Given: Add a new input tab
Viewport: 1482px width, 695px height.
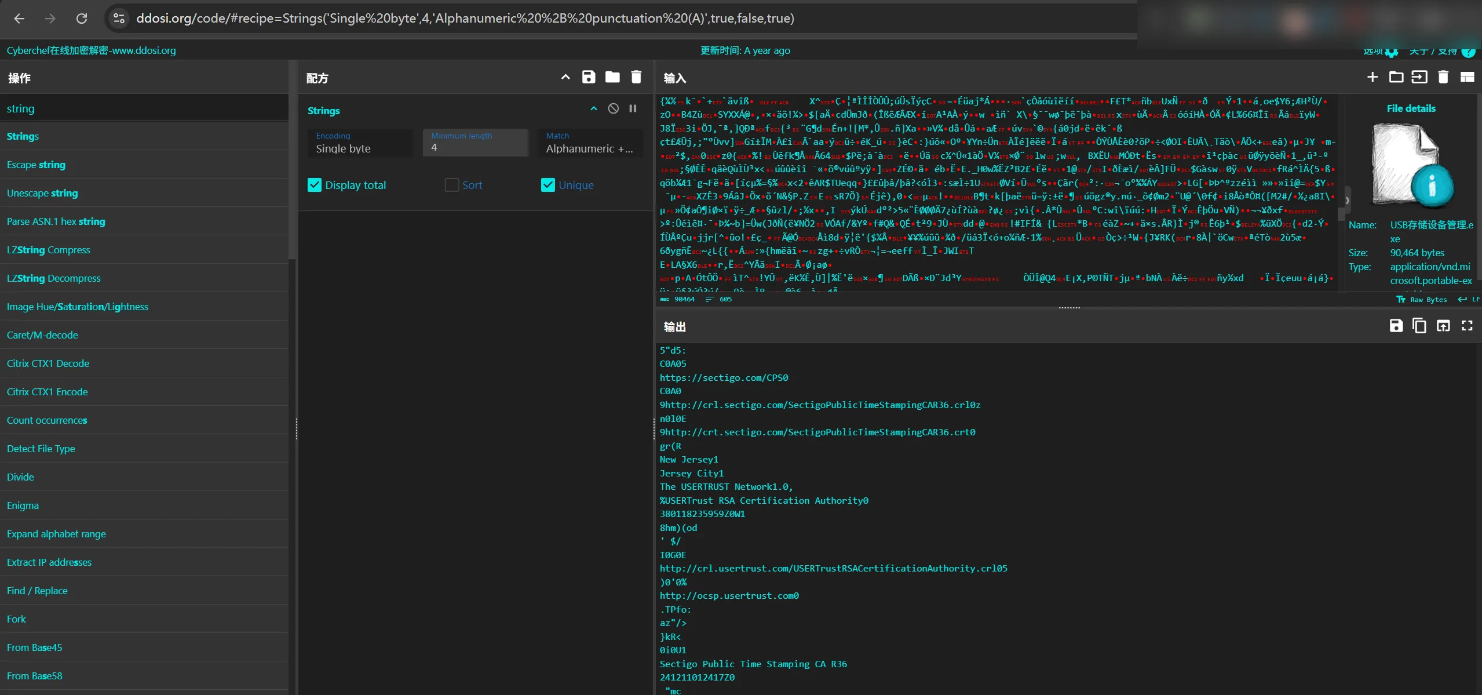Looking at the screenshot, I should (1373, 77).
